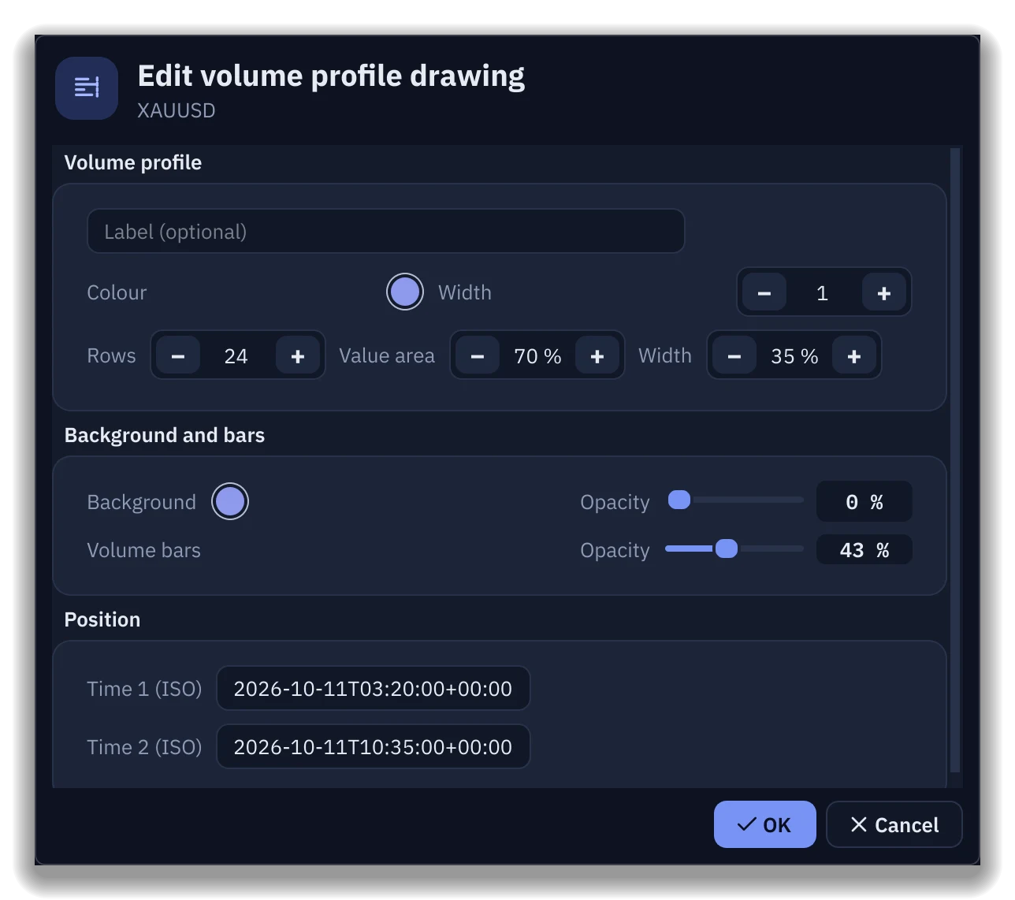Click the 'Volume bars' label
The image size is (1015, 900).
pos(143,550)
